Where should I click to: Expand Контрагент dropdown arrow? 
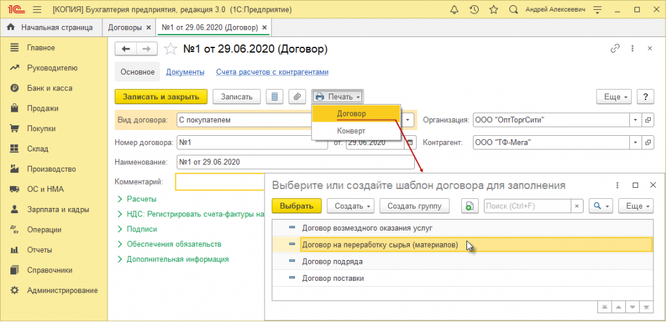click(636, 142)
